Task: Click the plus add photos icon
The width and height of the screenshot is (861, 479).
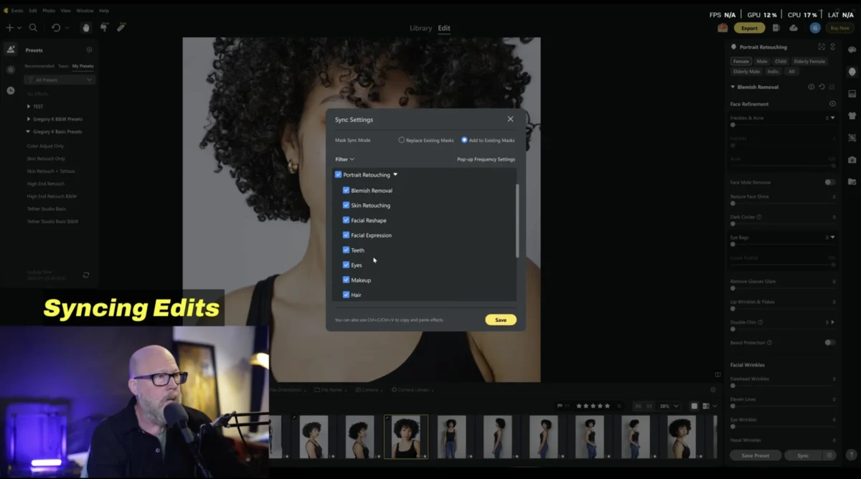Action: click(x=9, y=27)
